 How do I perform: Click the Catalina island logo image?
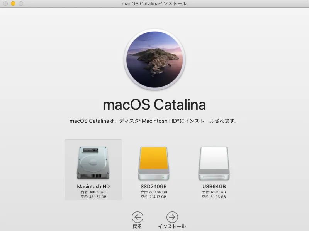(154, 59)
